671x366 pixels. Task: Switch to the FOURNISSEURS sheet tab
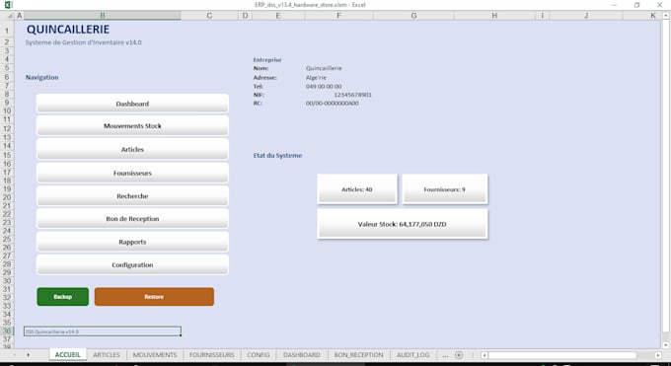(x=212, y=355)
